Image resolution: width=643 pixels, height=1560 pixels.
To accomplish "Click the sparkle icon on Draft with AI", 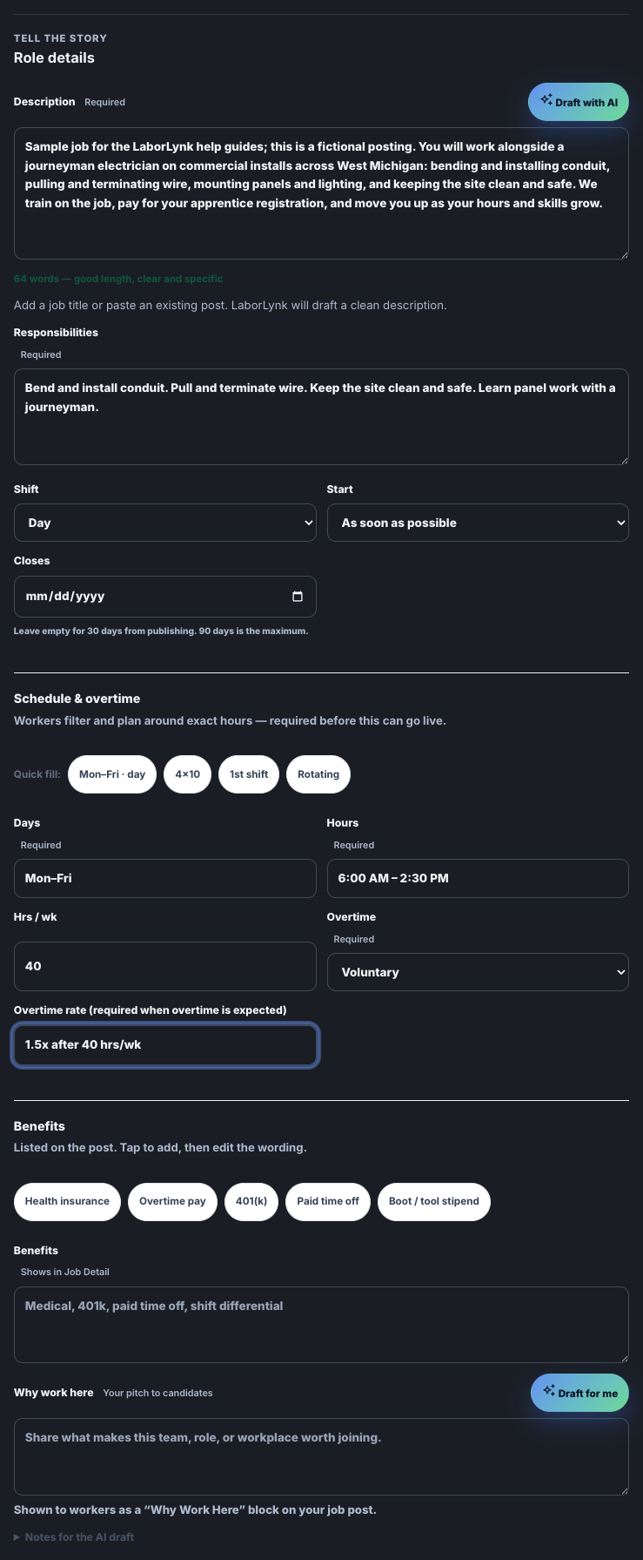I will click(546, 100).
